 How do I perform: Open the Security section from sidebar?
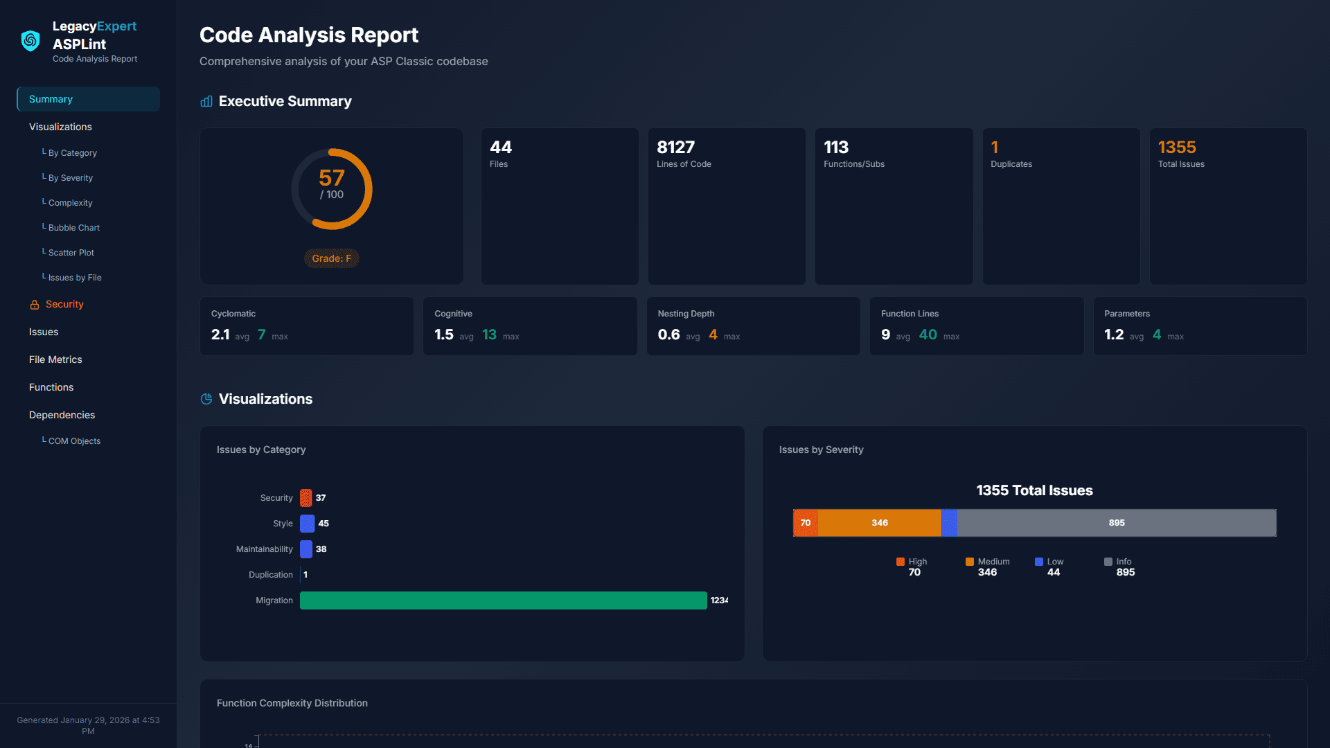[x=64, y=304]
